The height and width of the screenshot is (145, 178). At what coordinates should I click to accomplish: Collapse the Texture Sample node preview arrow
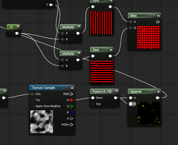point(72,88)
